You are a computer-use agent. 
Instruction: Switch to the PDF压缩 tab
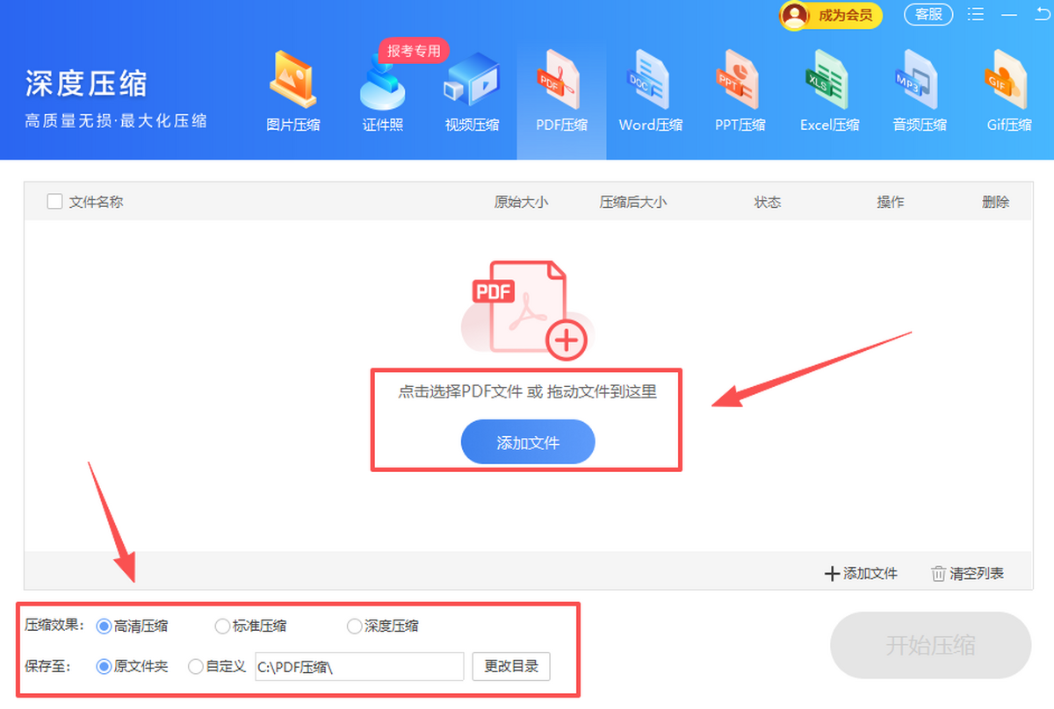tap(561, 91)
